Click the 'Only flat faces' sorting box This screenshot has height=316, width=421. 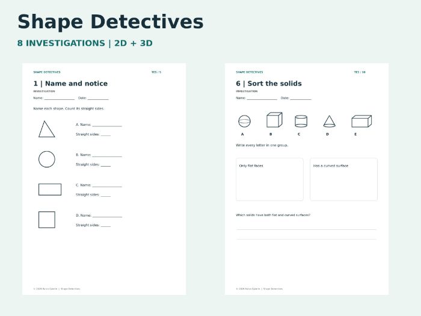coord(269,179)
